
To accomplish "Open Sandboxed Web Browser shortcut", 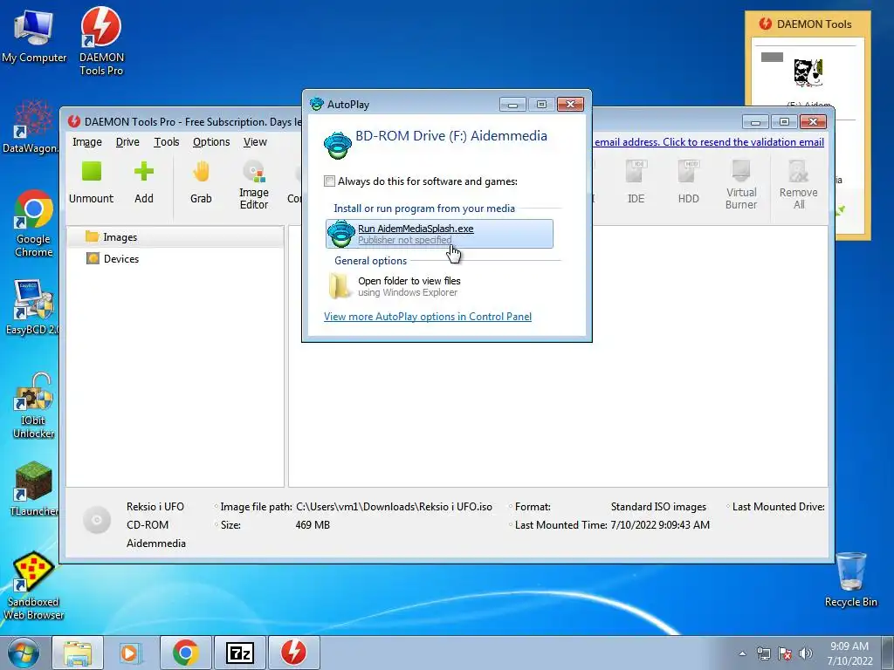I will [34, 585].
